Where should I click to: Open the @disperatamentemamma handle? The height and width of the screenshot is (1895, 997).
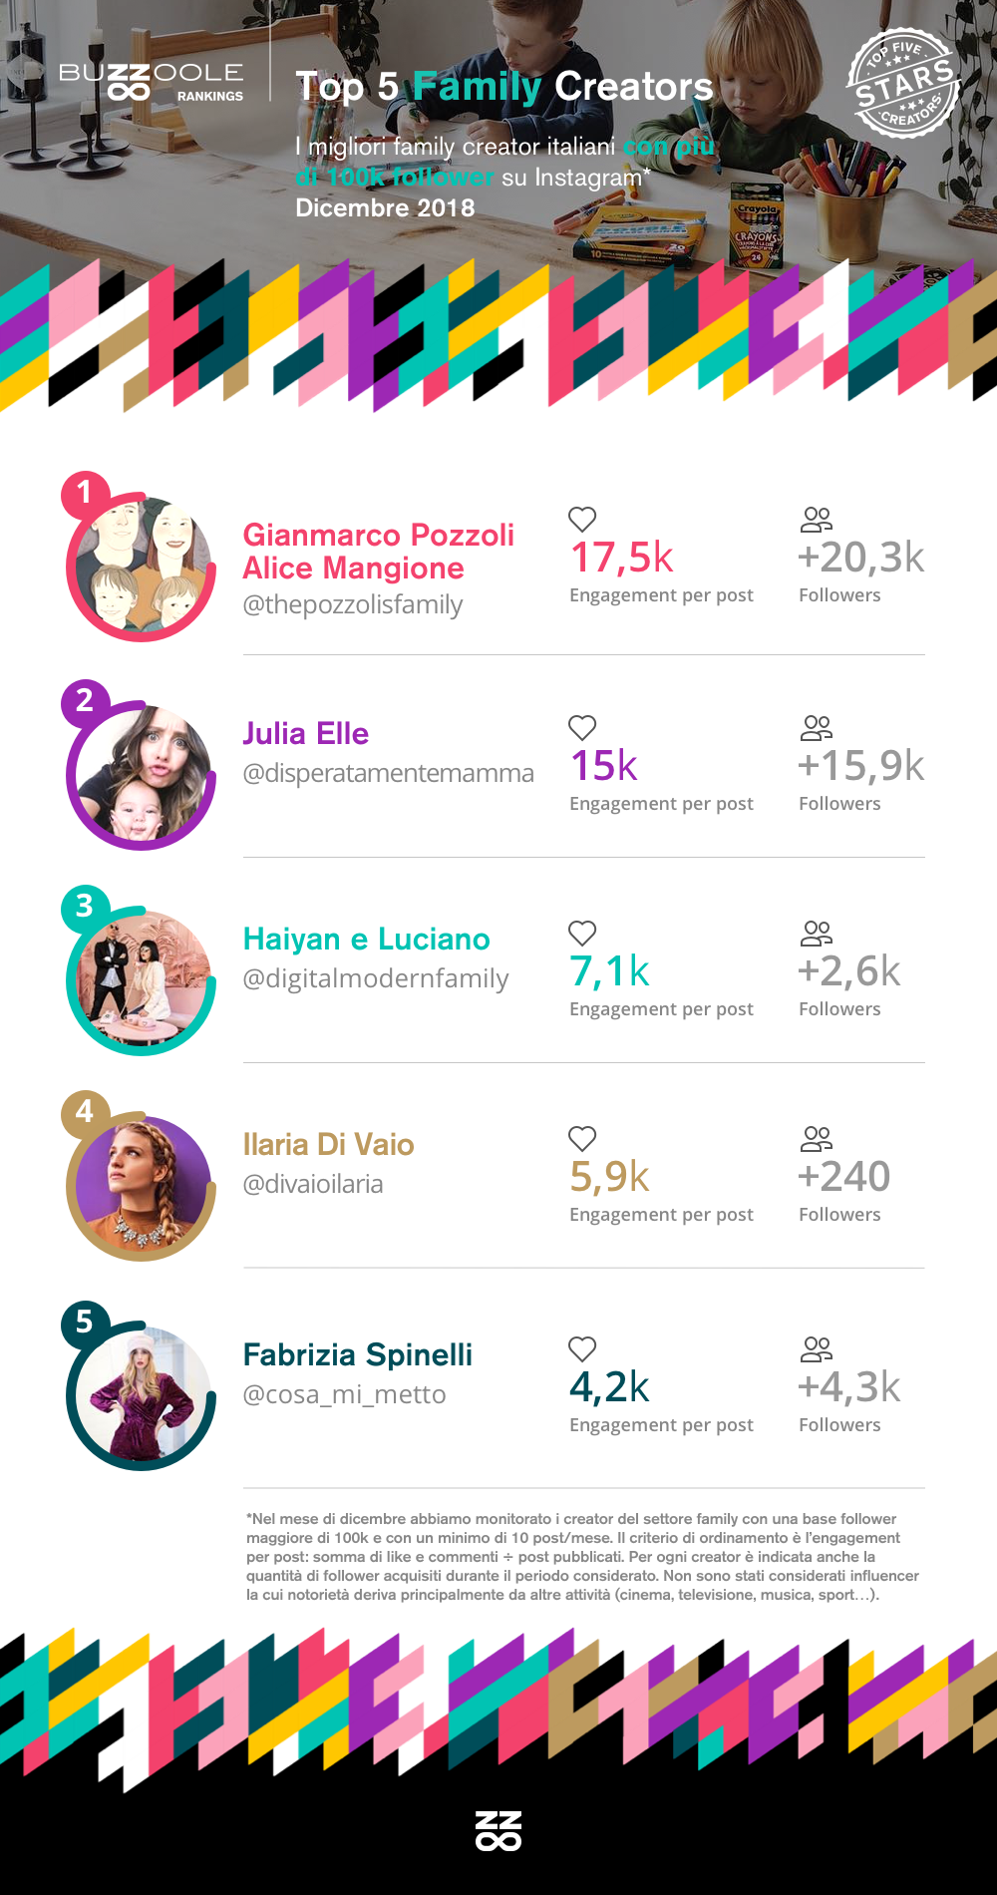tap(388, 773)
